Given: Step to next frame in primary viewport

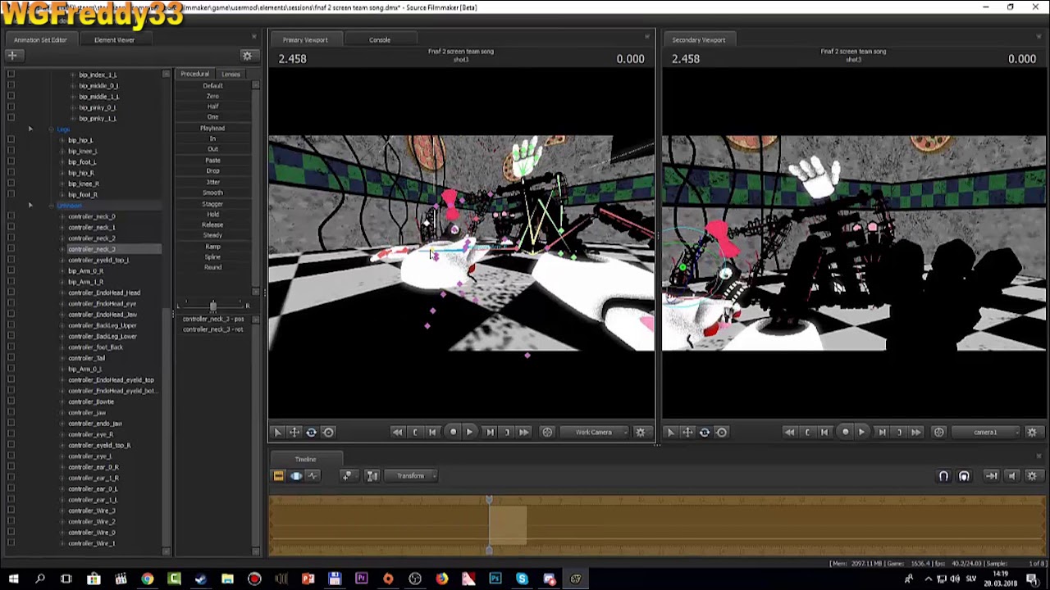Looking at the screenshot, I should click(490, 432).
